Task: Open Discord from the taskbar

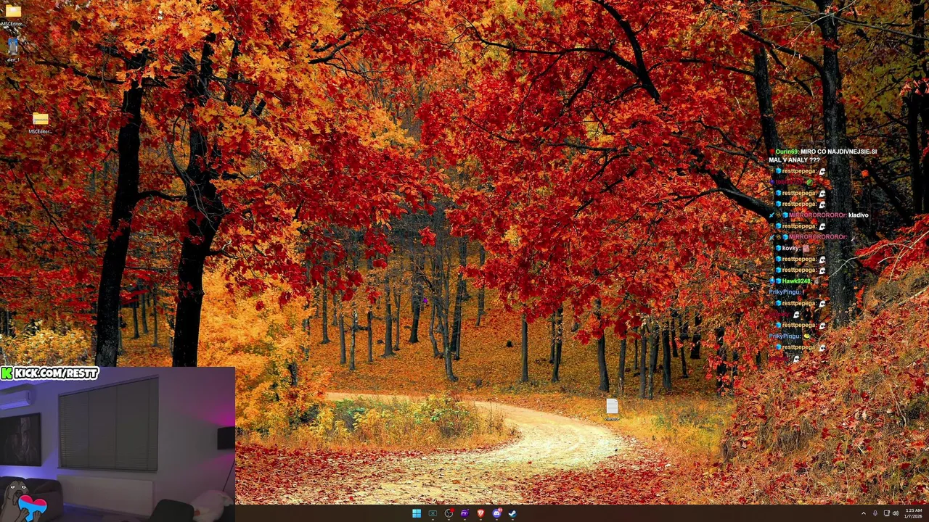Action: coord(496,513)
